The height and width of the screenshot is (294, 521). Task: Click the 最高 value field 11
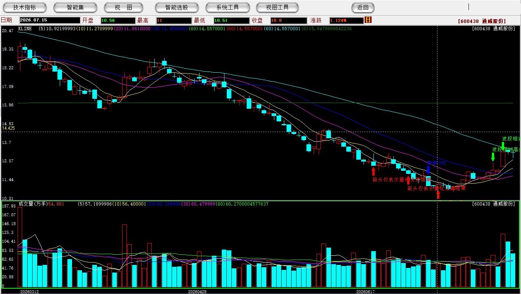[x=174, y=20]
